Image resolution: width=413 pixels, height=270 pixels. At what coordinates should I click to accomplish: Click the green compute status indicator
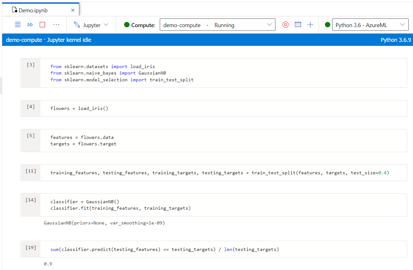126,25
